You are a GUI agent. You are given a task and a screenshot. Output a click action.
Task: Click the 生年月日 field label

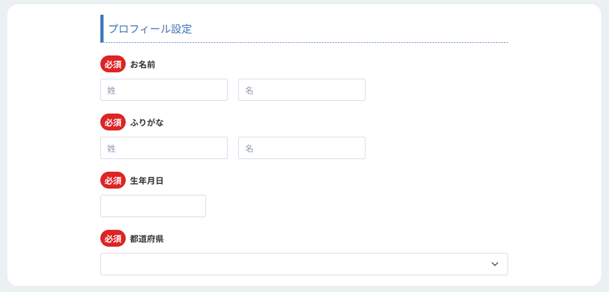click(x=147, y=180)
